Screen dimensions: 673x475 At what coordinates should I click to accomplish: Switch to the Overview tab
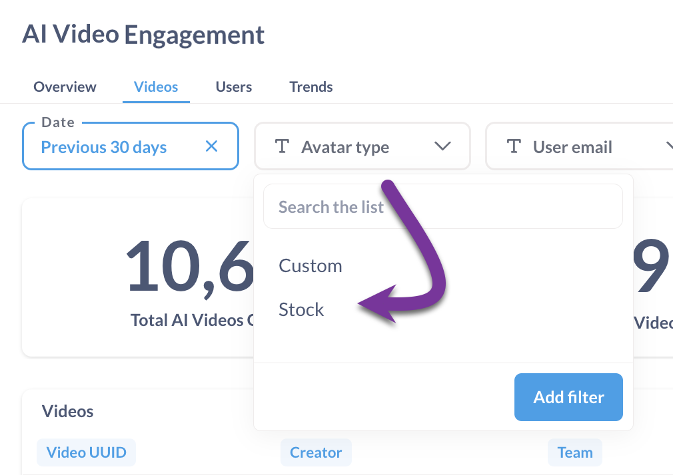point(64,86)
